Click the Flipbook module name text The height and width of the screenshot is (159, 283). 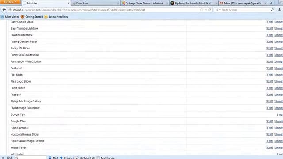tap(16, 95)
